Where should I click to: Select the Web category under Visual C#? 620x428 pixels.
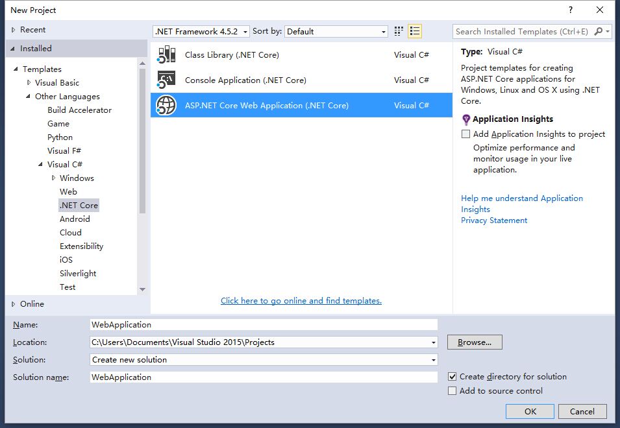68,191
